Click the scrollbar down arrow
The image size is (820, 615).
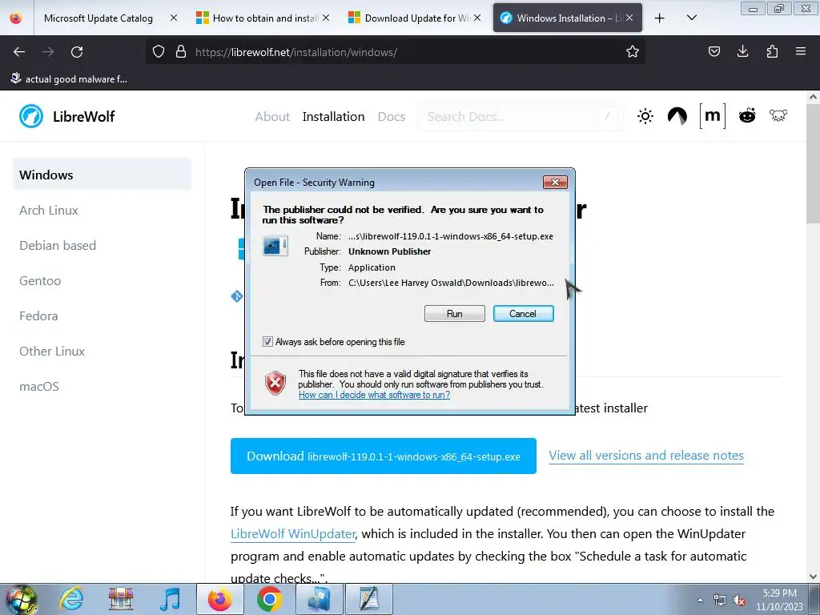(813, 577)
